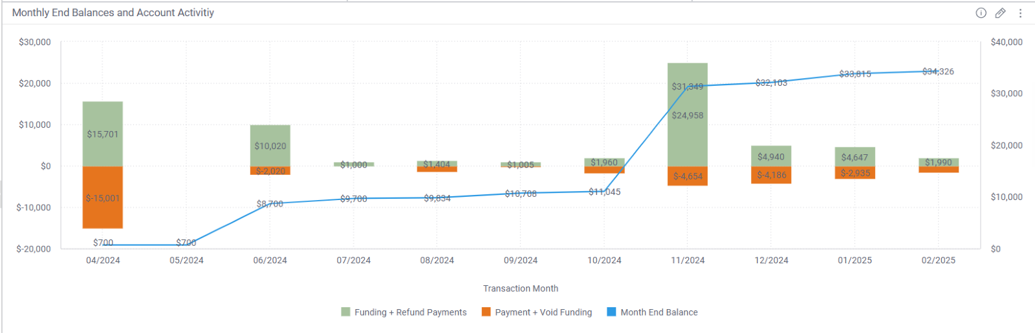Viewport: 1035px width, 333px height.
Task: Click the $10,708 balance line point
Action: (521, 193)
